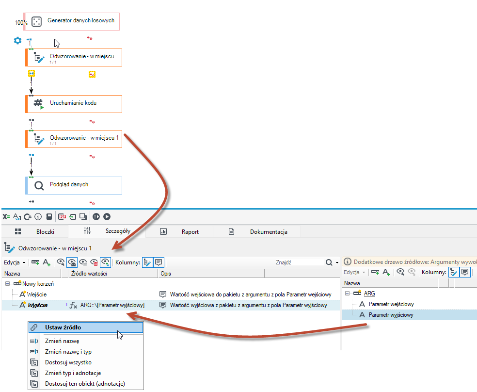Select the Parametr wejściowy tree item in right panel

coord(391,304)
